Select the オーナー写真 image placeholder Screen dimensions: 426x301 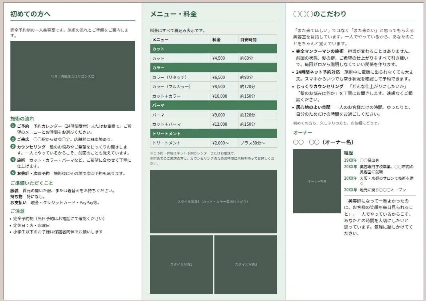[x=317, y=181]
